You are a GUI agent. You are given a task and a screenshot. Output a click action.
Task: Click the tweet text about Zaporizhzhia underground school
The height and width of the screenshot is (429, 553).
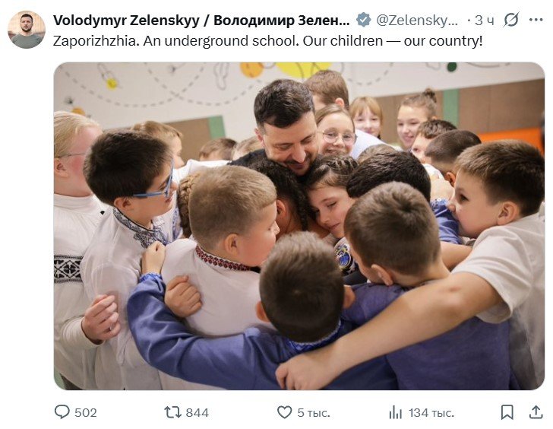click(267, 41)
